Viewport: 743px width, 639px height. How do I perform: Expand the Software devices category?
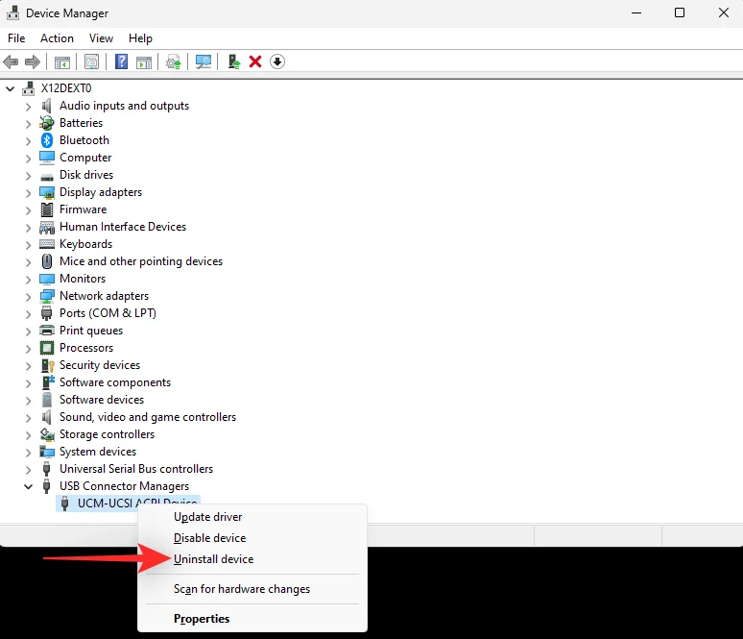click(28, 401)
